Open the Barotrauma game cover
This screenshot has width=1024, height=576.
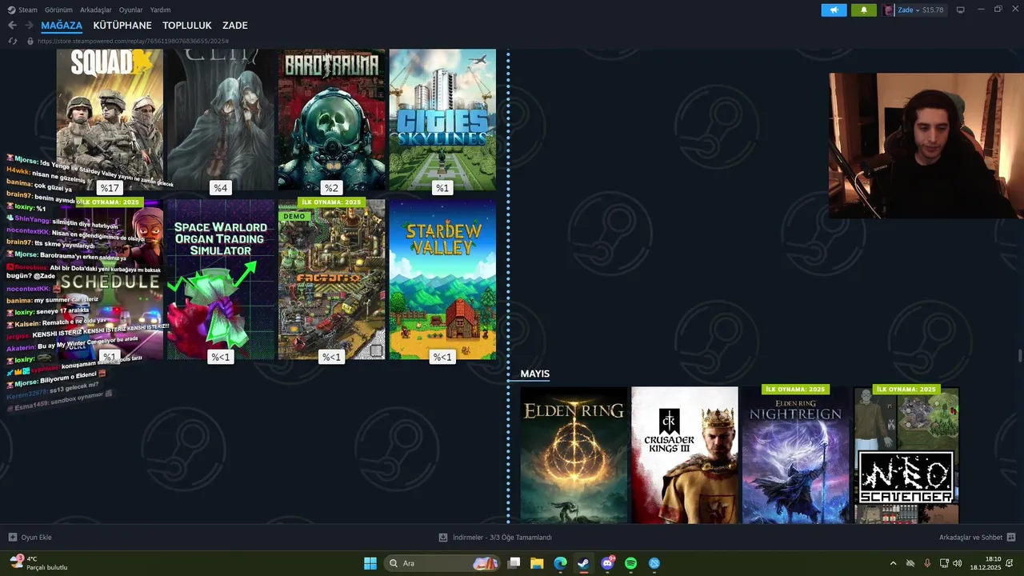(331, 119)
